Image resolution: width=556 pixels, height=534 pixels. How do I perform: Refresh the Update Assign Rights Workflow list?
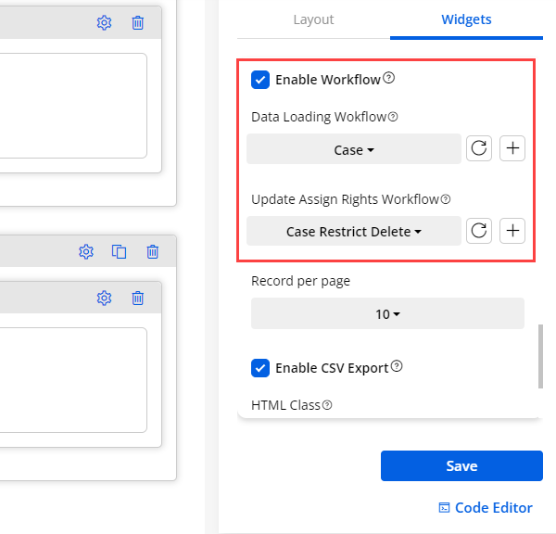coord(479,231)
